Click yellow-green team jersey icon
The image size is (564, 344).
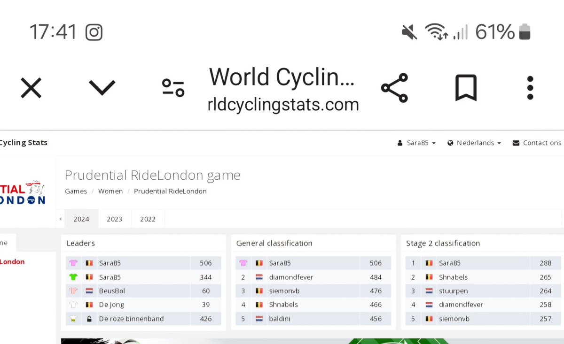pyautogui.click(x=73, y=319)
